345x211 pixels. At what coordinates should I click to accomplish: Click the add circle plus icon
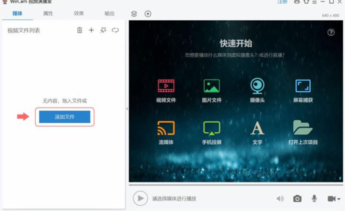(x=148, y=14)
